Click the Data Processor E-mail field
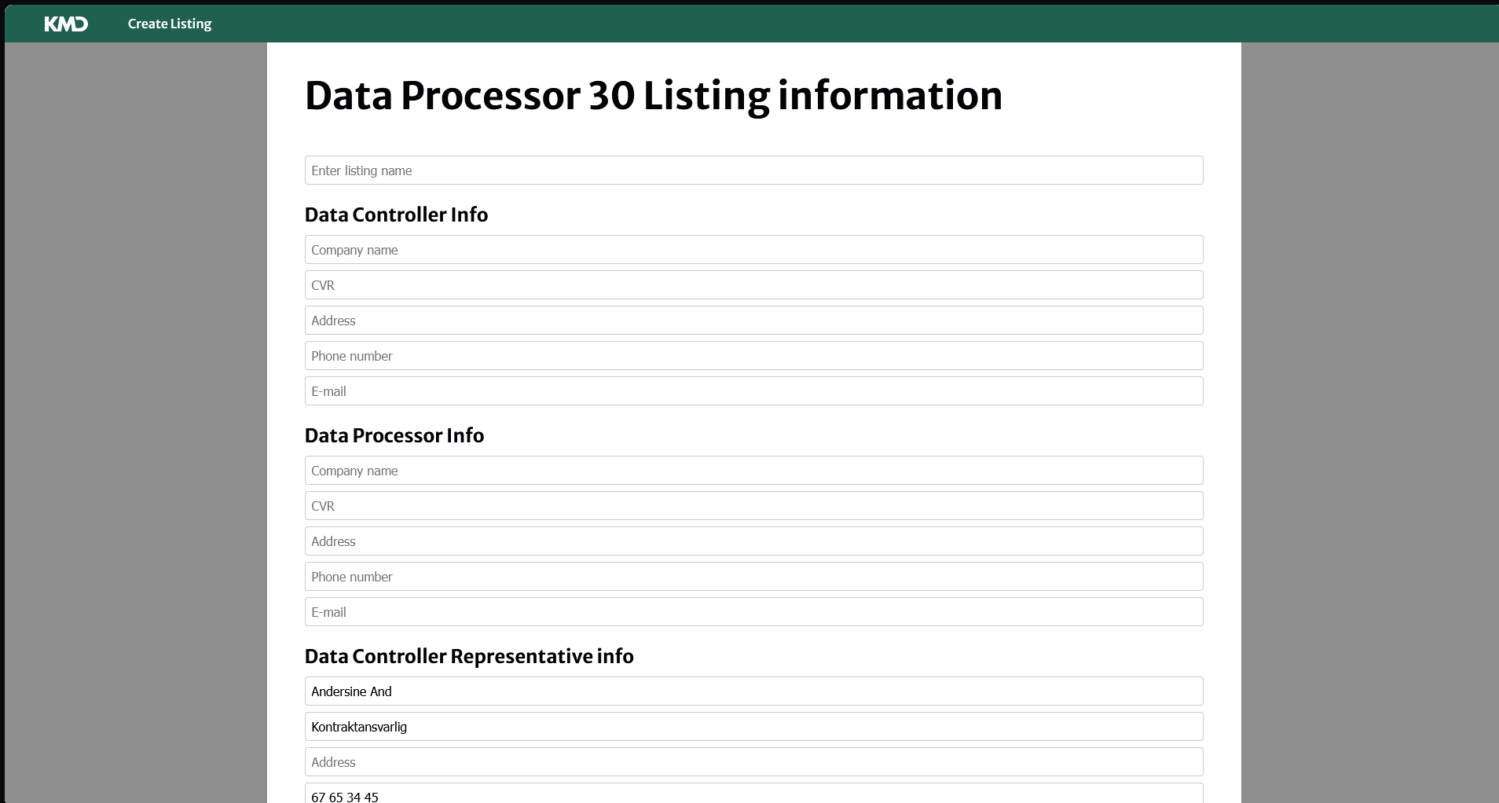The width and height of the screenshot is (1499, 803). coord(753,612)
